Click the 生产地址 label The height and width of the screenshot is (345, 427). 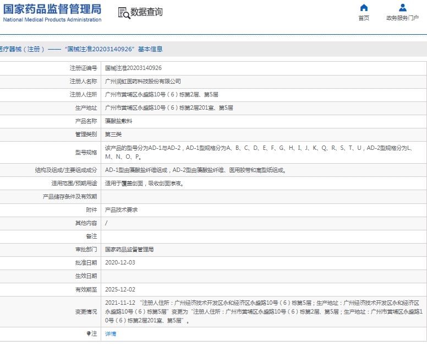click(86, 107)
